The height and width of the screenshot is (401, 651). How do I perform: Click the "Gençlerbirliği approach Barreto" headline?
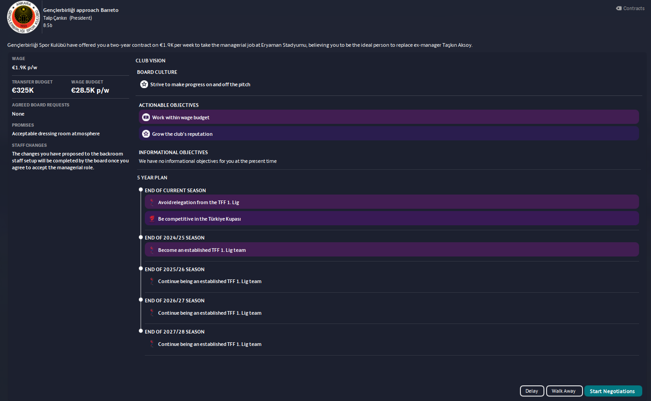[x=81, y=10]
